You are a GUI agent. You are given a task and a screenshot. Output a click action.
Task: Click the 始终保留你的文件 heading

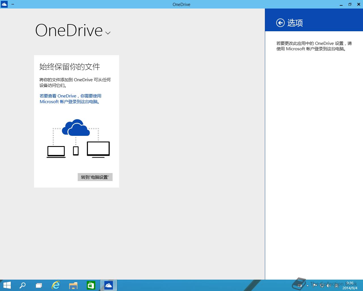70,67
